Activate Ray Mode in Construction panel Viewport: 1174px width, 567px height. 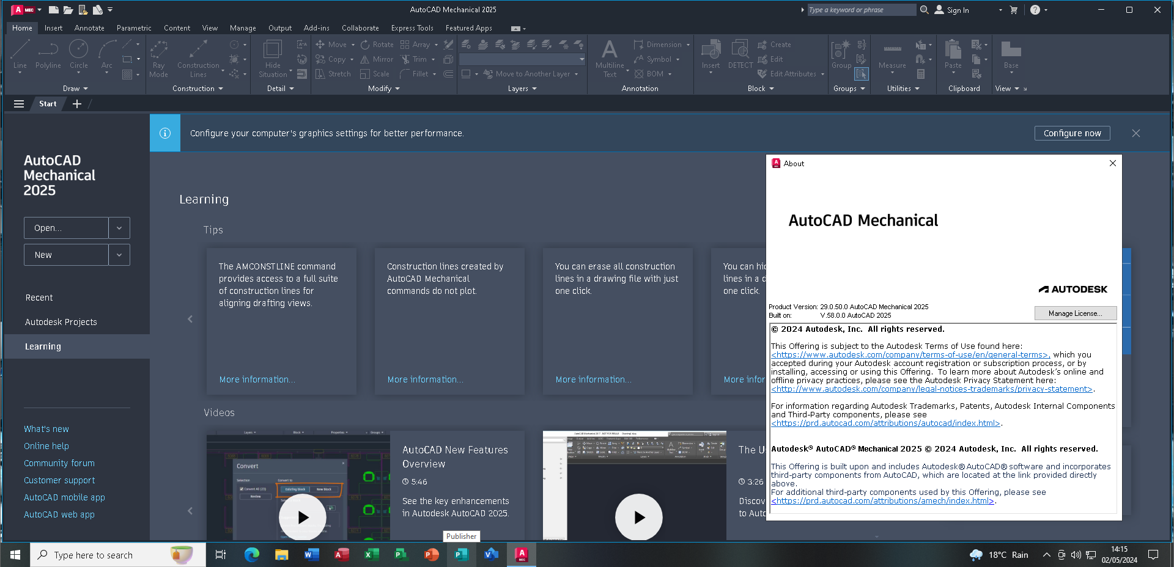coord(158,59)
